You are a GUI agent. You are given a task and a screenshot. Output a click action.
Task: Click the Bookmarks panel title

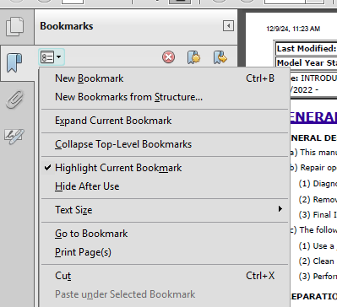pos(67,26)
